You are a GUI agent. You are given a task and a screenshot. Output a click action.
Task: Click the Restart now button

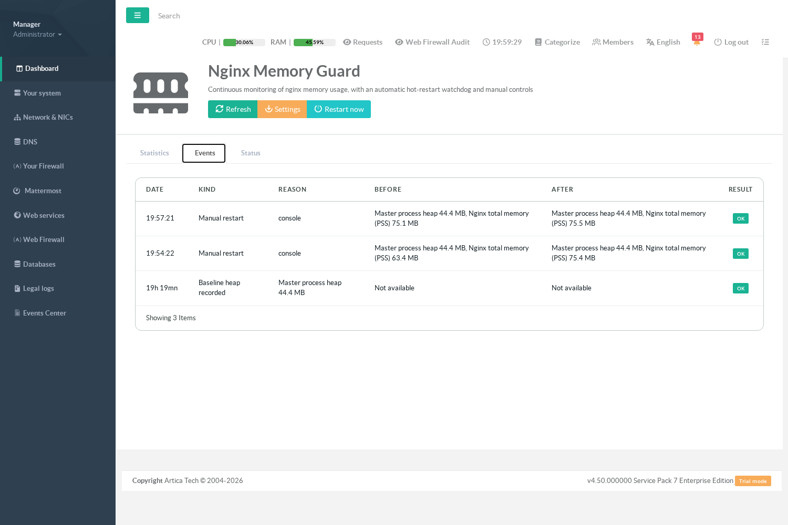pyautogui.click(x=339, y=109)
